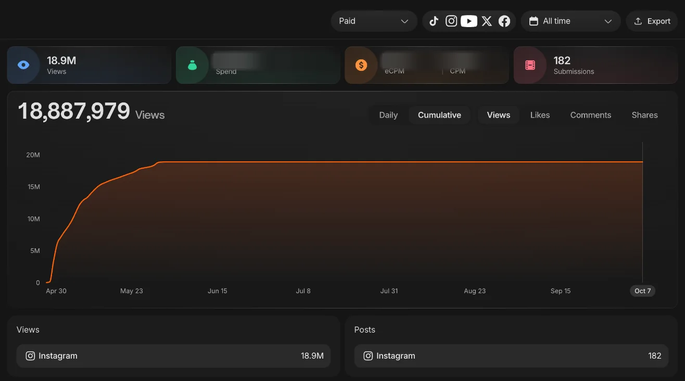This screenshot has width=685, height=381.
Task: Click the May 23 axis label
Action: click(132, 291)
